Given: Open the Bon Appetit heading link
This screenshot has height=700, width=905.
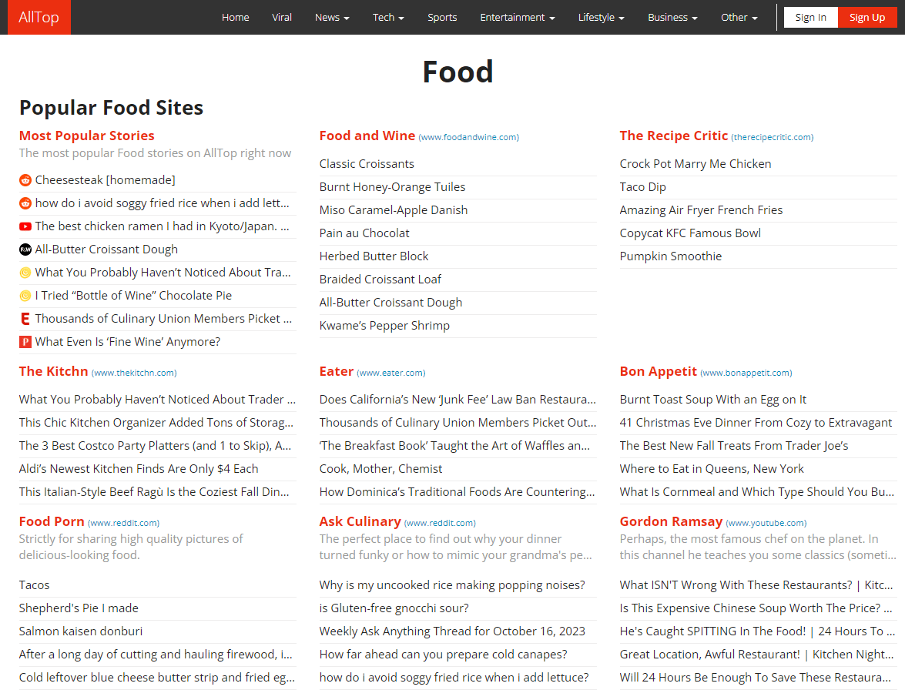Looking at the screenshot, I should pyautogui.click(x=658, y=371).
